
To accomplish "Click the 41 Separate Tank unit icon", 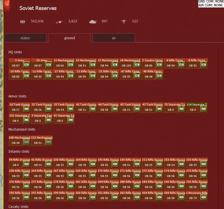I will click(71, 120).
